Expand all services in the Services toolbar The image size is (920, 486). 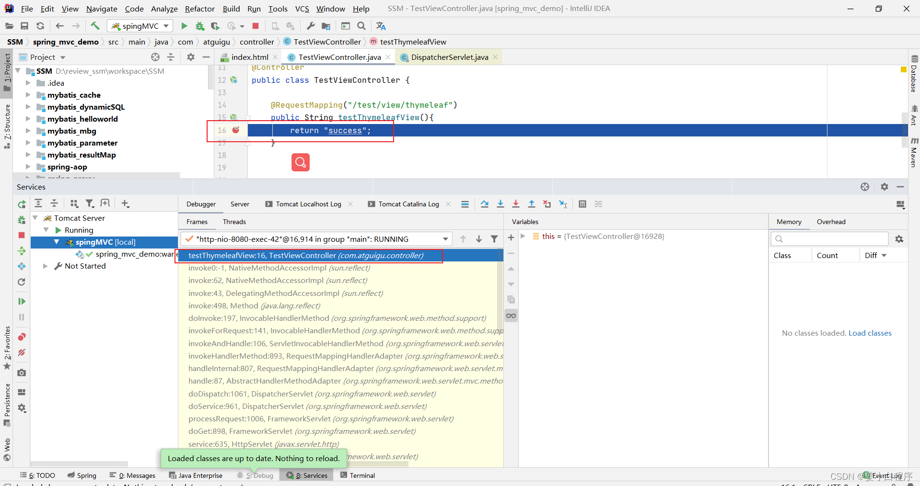pyautogui.click(x=38, y=203)
